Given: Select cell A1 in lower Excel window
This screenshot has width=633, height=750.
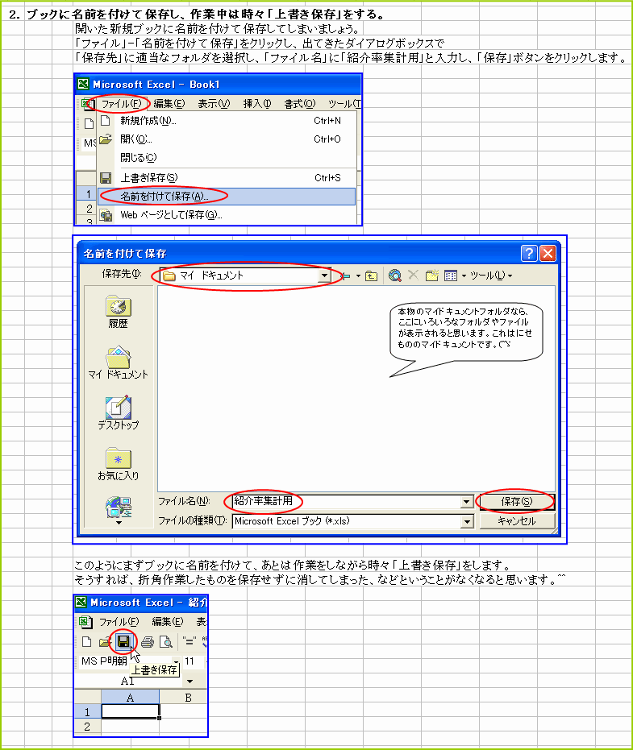Looking at the screenshot, I should coord(131,712).
